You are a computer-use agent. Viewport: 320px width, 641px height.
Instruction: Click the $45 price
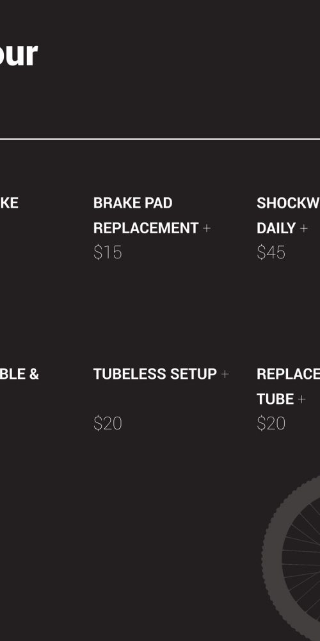(271, 253)
